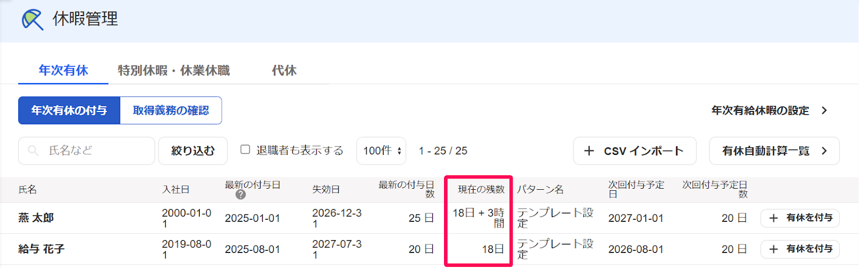The height and width of the screenshot is (268, 859).
Task: Click the plus icon in 給与 花子's 有休を付与 button
Action: 774,249
